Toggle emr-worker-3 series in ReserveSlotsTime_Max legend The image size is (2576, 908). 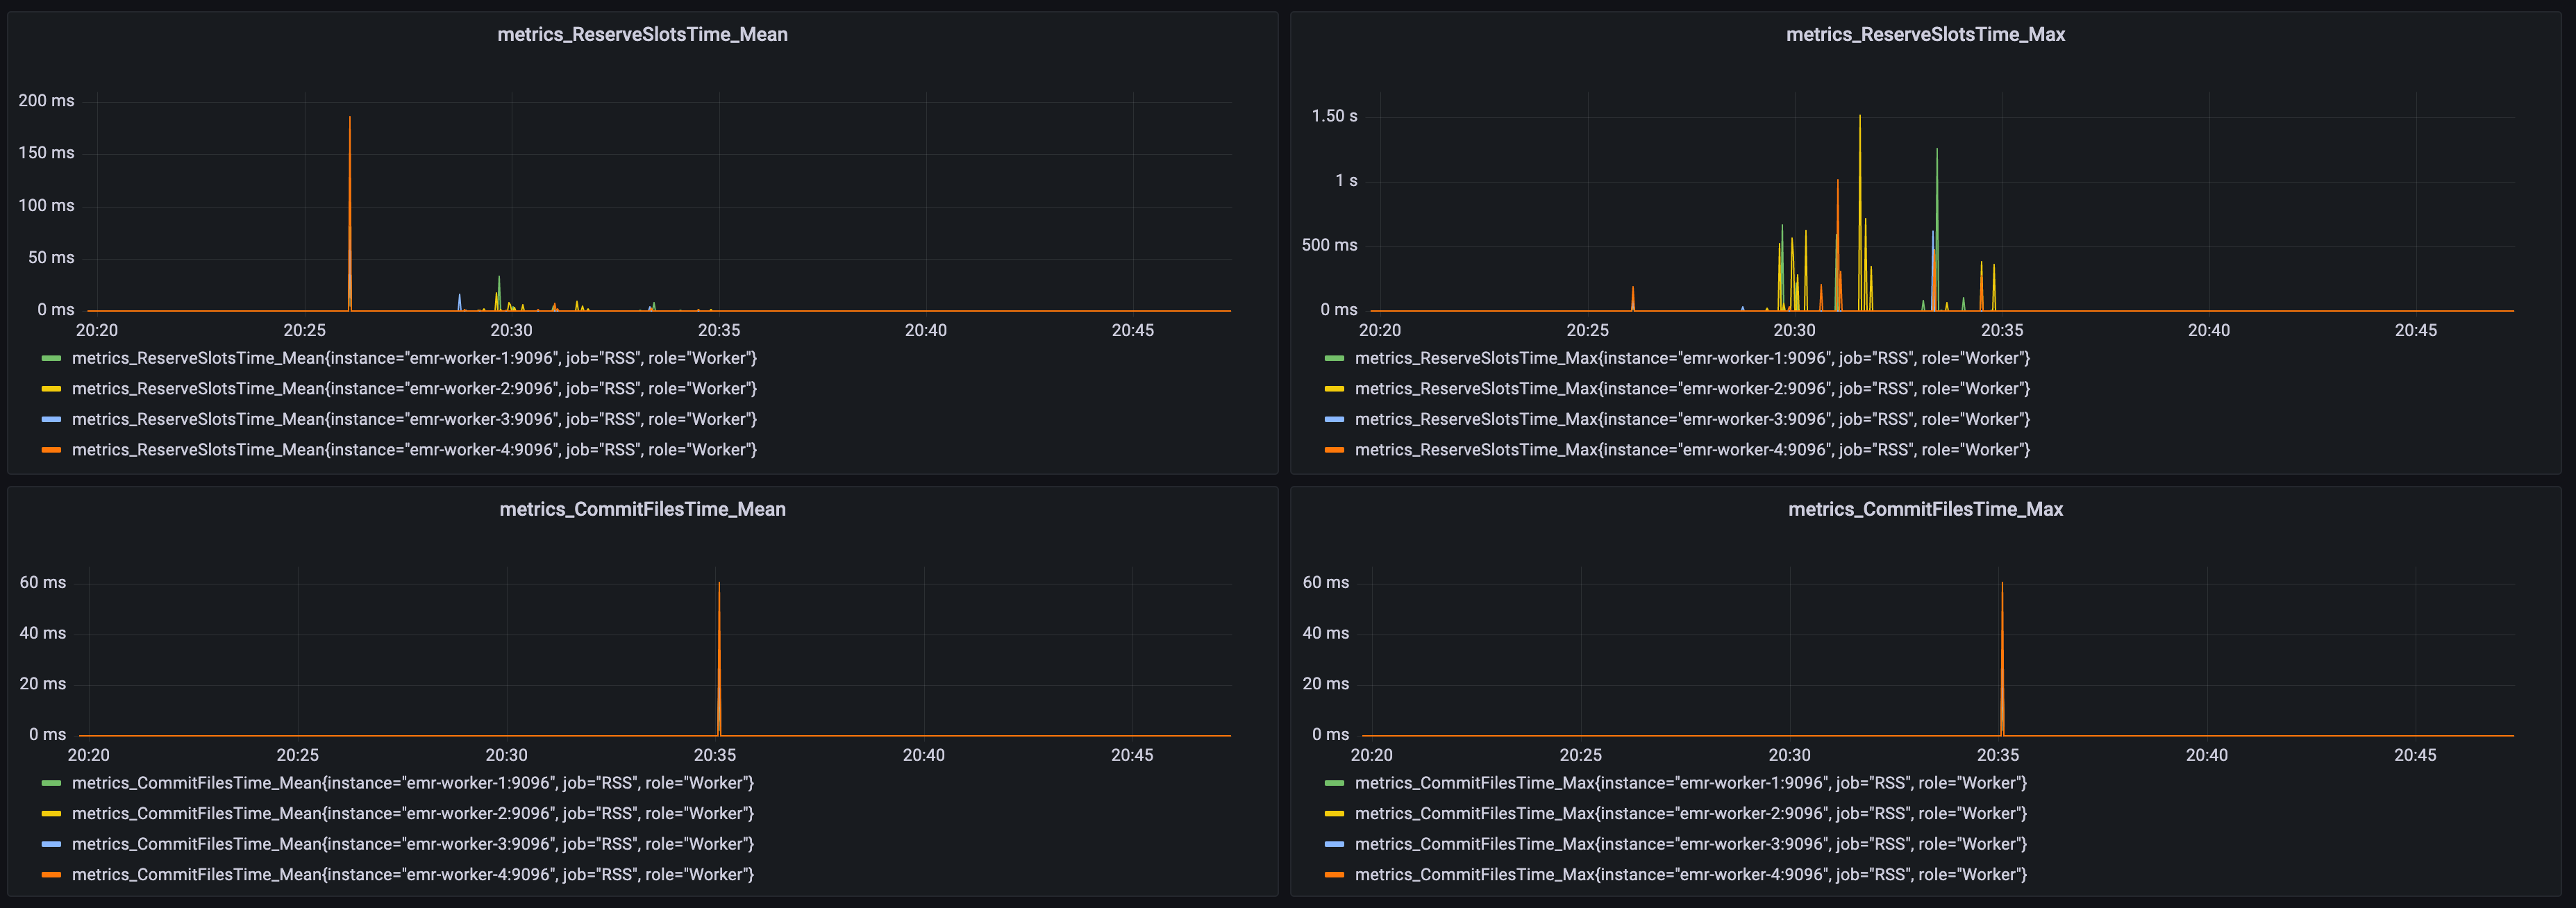1692,419
